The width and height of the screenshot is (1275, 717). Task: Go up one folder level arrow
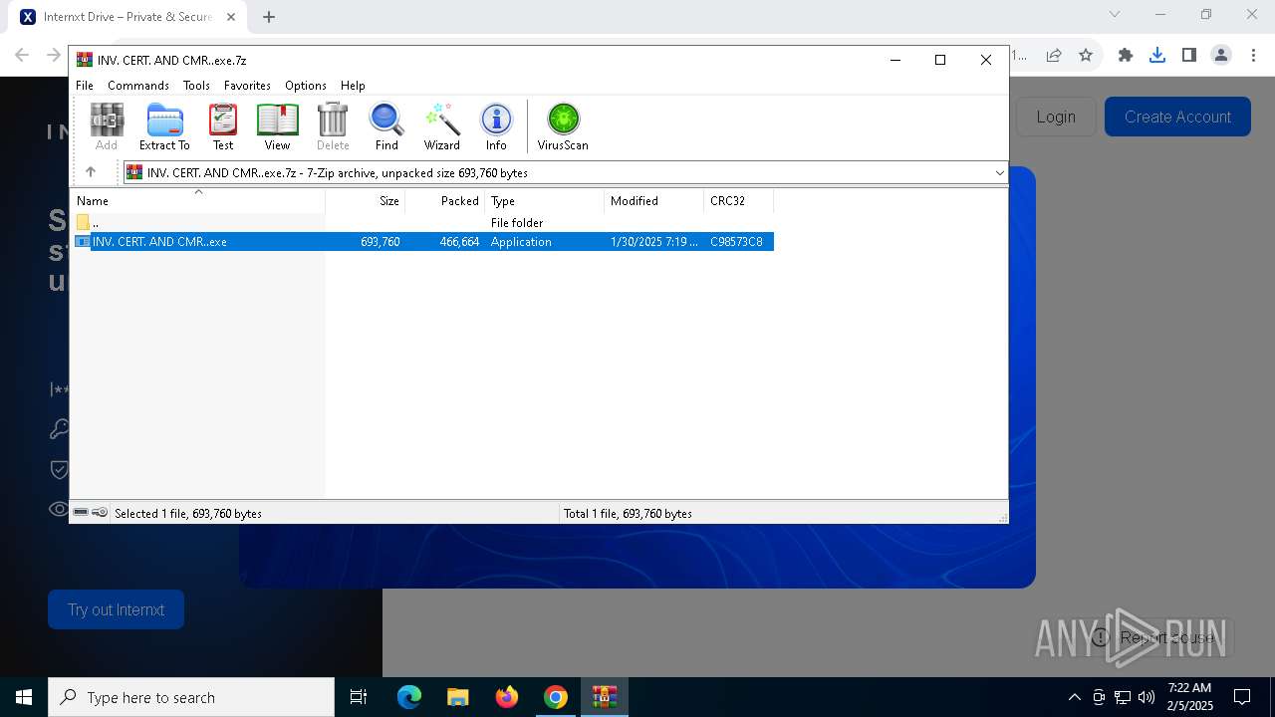[91, 172]
